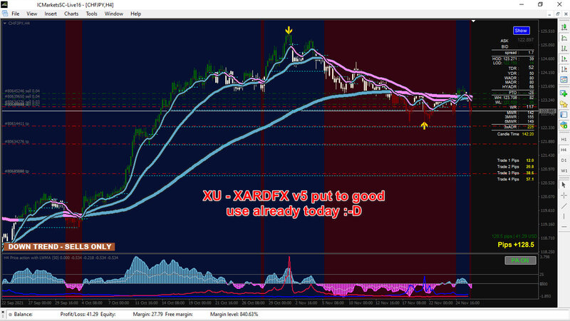Click the yellow down arrow signal
Image resolution: width=570 pixels, height=321 pixels.
click(x=289, y=30)
